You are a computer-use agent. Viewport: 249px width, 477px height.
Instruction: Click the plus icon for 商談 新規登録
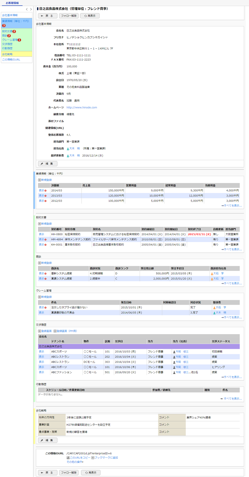tap(40, 263)
